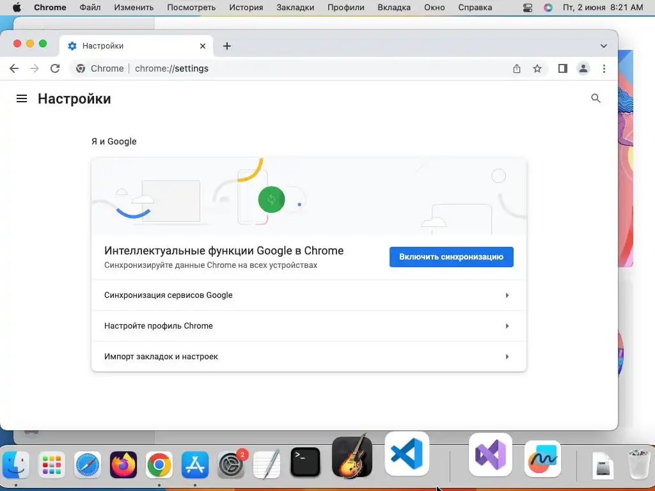
Task: Click the Chrome site info icon
Action: pyautogui.click(x=81, y=68)
